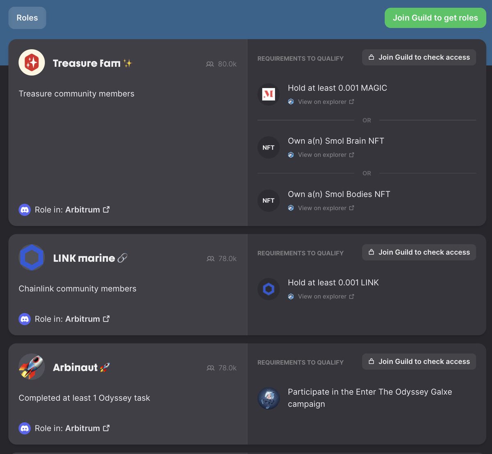
Task: Click 'Completed at least 1 Odyssey task' text
Action: [x=84, y=398]
